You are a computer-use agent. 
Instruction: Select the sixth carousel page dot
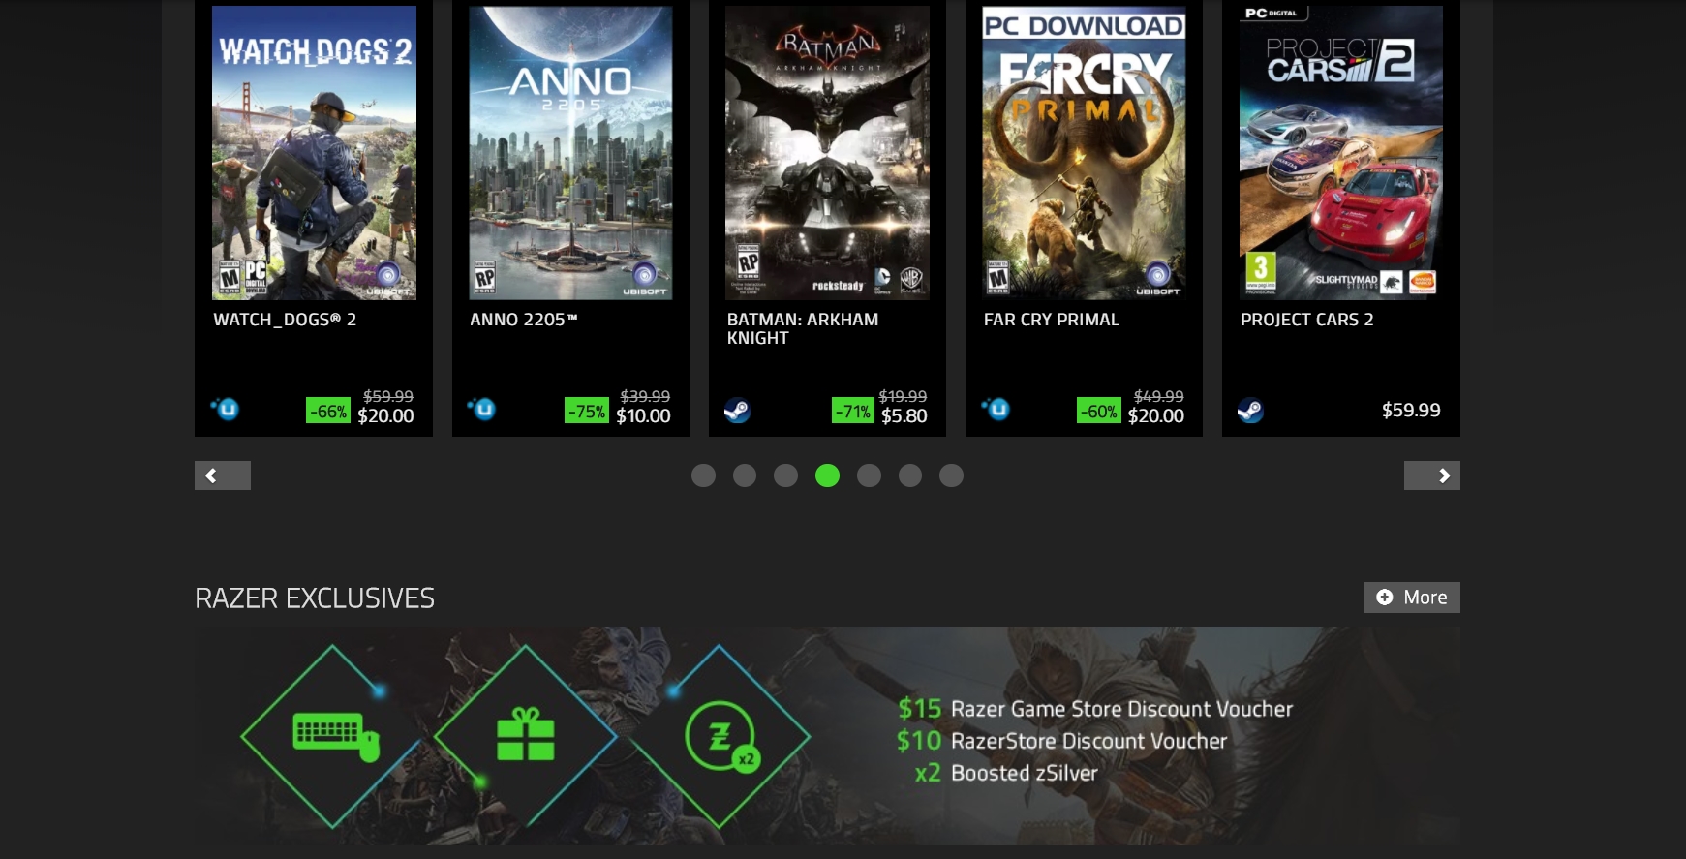coord(910,476)
